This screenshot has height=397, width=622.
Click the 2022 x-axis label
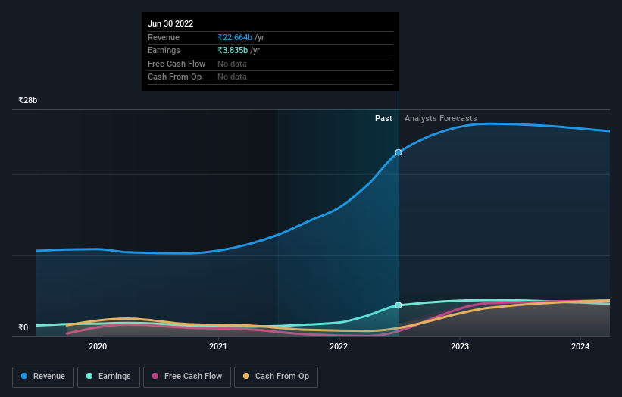(339, 346)
